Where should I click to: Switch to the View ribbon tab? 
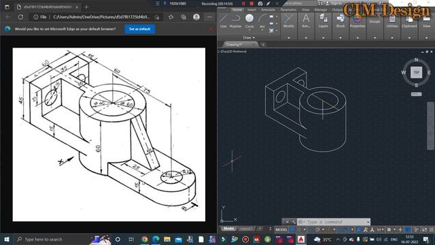[x=305, y=10]
